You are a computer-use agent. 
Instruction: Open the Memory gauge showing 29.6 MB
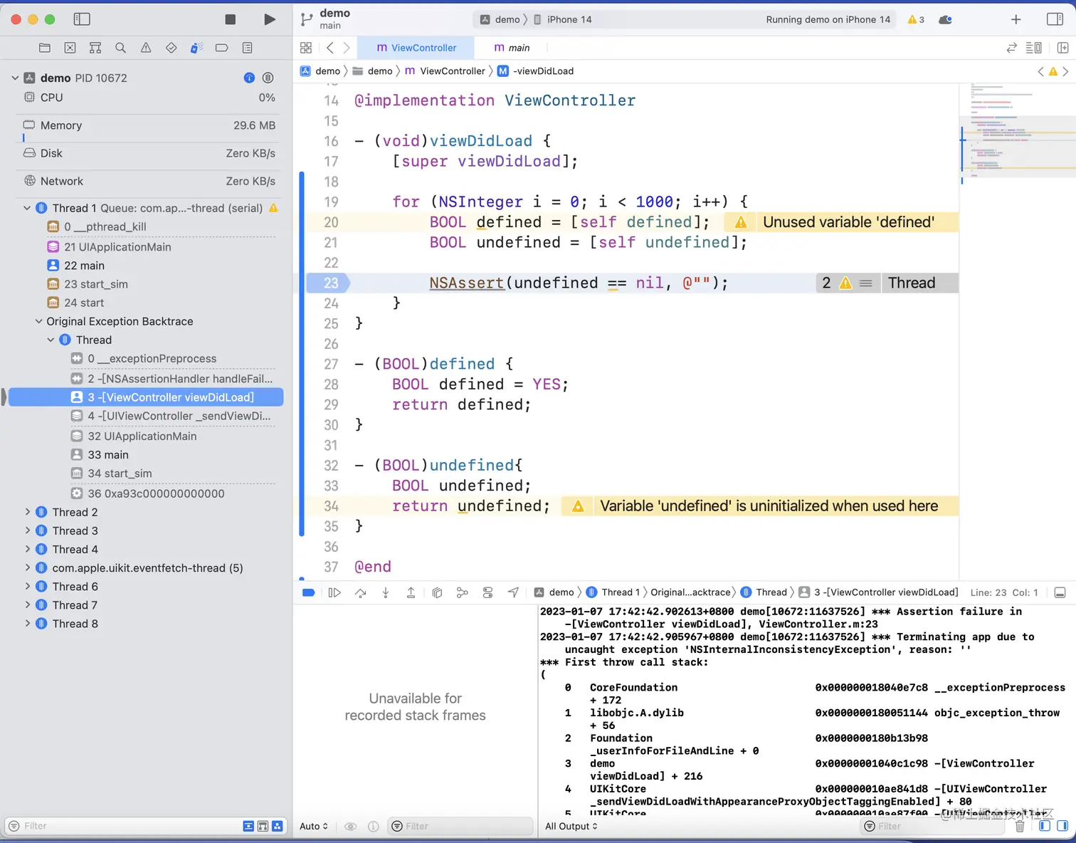tap(149, 125)
